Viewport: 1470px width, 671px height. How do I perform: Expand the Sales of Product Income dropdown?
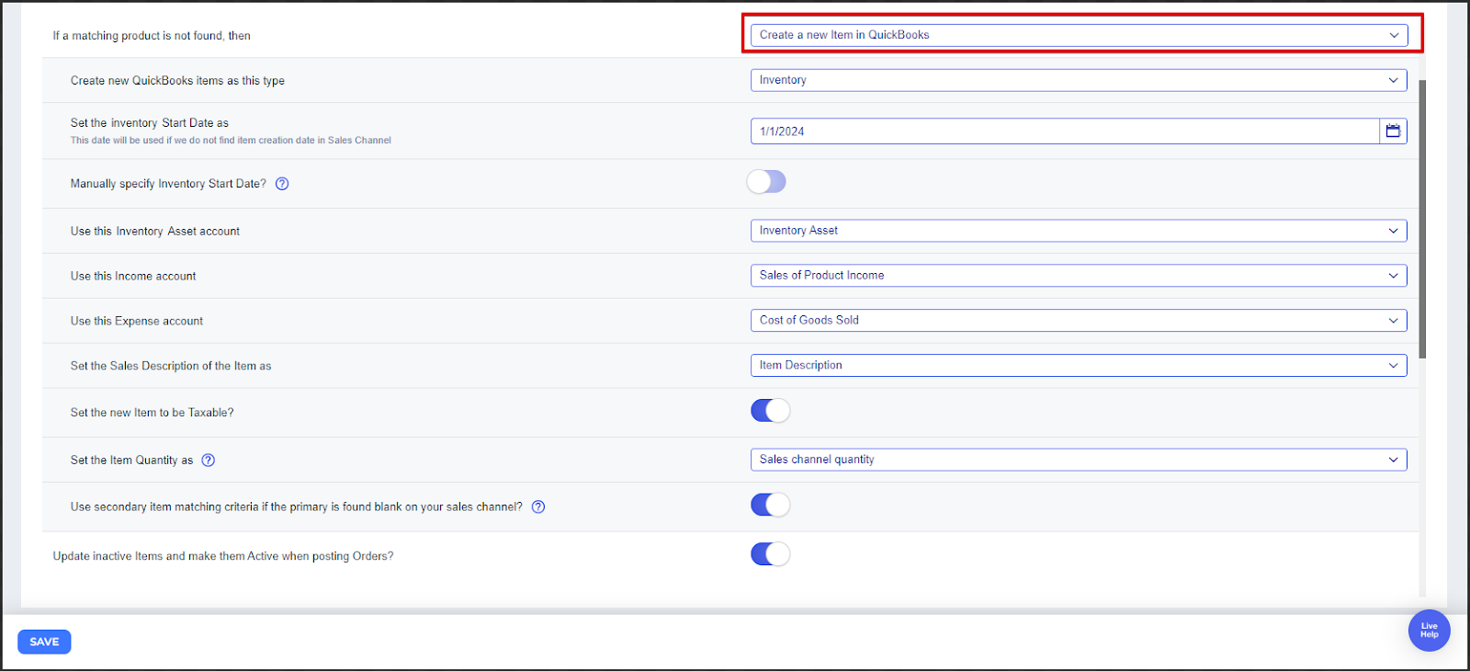1079,276
